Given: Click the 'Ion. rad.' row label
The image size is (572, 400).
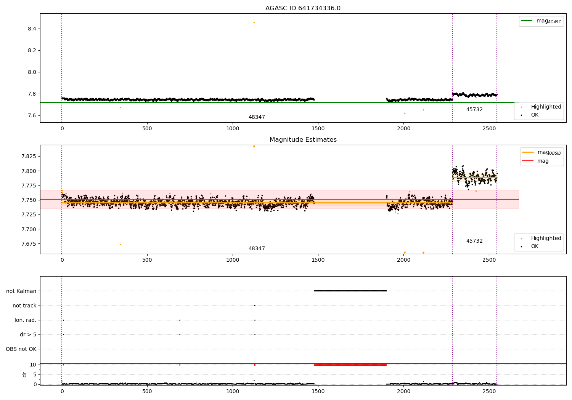Looking at the screenshot, I should (26, 320).
